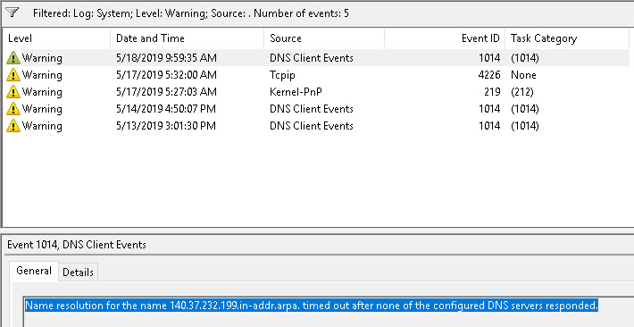The image size is (634, 327).
Task: Click warning icon of 5/13/2019 3:01:30 PM event
Action: point(13,126)
